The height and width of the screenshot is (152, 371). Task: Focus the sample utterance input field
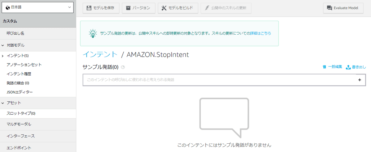pos(220,80)
